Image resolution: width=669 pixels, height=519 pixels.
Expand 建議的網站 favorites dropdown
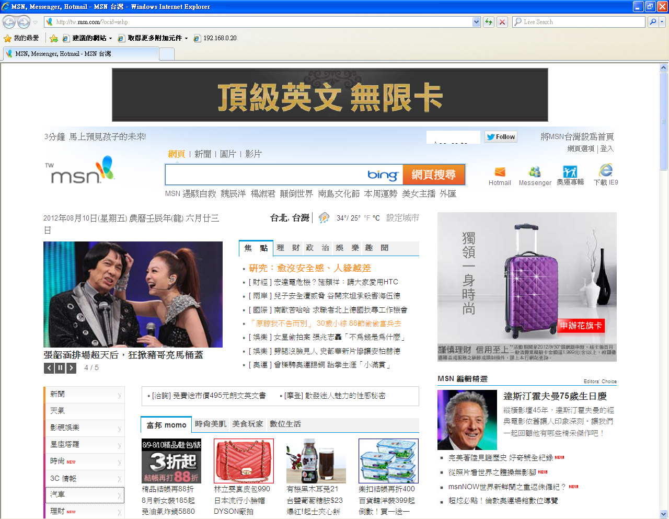tap(110, 38)
